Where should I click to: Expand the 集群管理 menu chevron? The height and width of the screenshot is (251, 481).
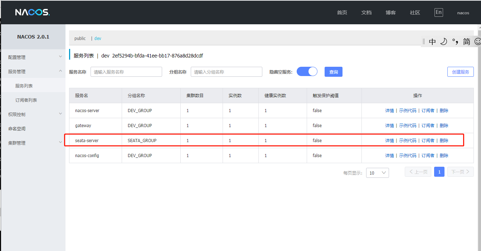(60, 142)
